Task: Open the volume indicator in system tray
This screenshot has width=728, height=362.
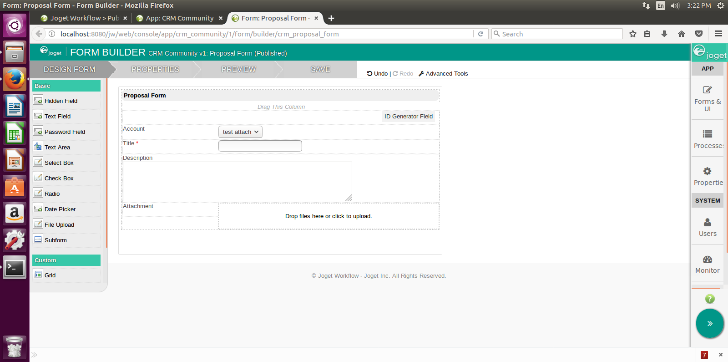Action: (x=675, y=5)
